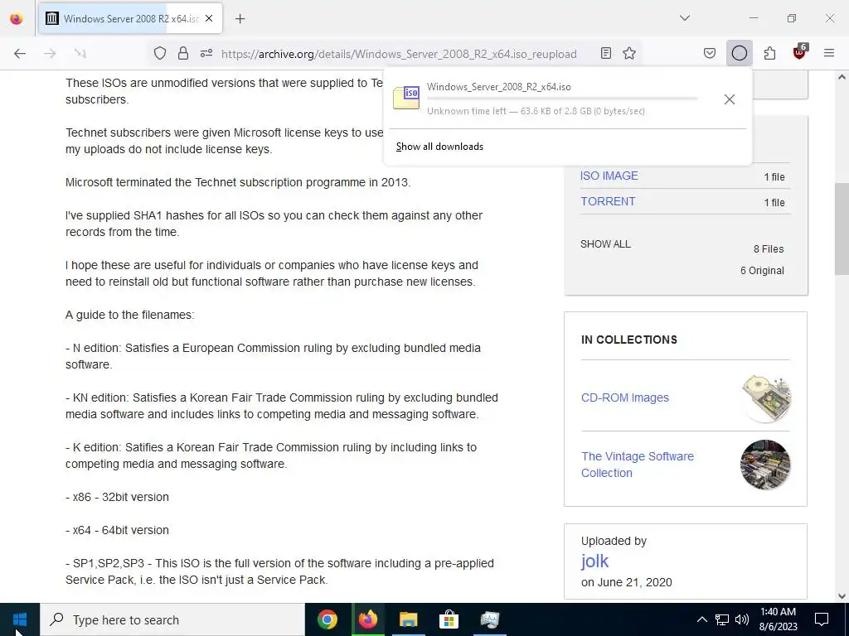
Task: Close the Windows Server 2008 R2 tab
Action: coord(209,18)
